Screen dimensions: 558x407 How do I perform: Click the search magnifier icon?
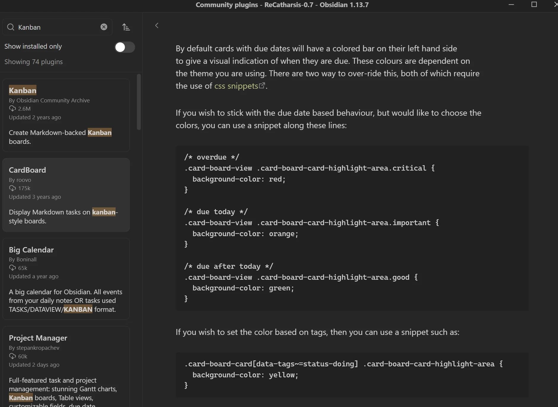pyautogui.click(x=11, y=27)
